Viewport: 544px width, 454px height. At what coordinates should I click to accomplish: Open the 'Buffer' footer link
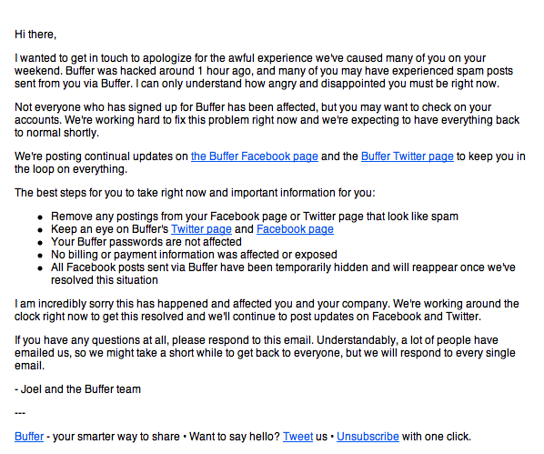tap(29, 437)
